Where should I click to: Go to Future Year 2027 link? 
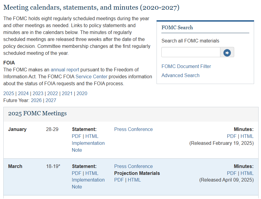[x=51, y=101]
